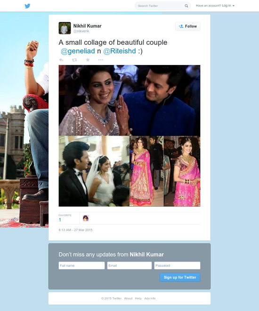Favorite the tweet with the star
259x311 pixels.
click(x=88, y=60)
